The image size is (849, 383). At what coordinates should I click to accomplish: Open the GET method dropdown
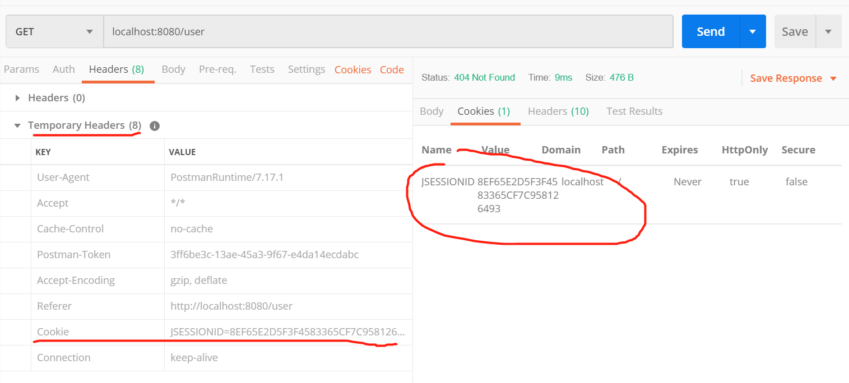(x=54, y=32)
